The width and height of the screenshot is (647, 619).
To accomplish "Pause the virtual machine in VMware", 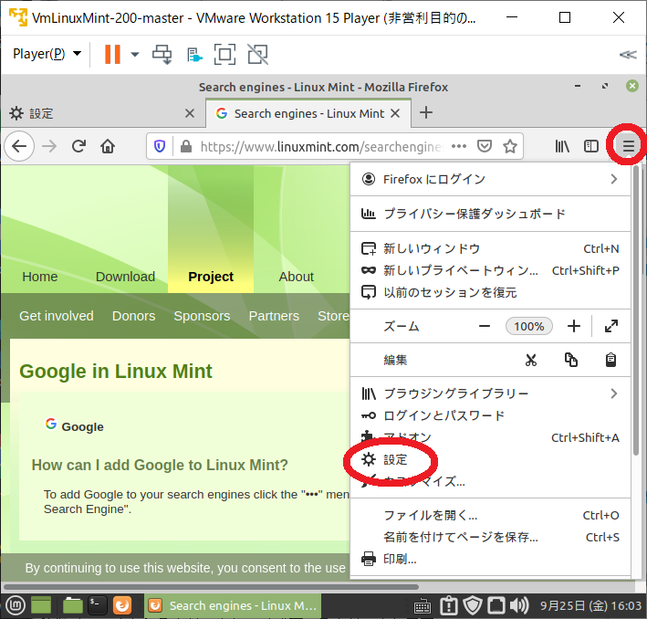I will (112, 54).
